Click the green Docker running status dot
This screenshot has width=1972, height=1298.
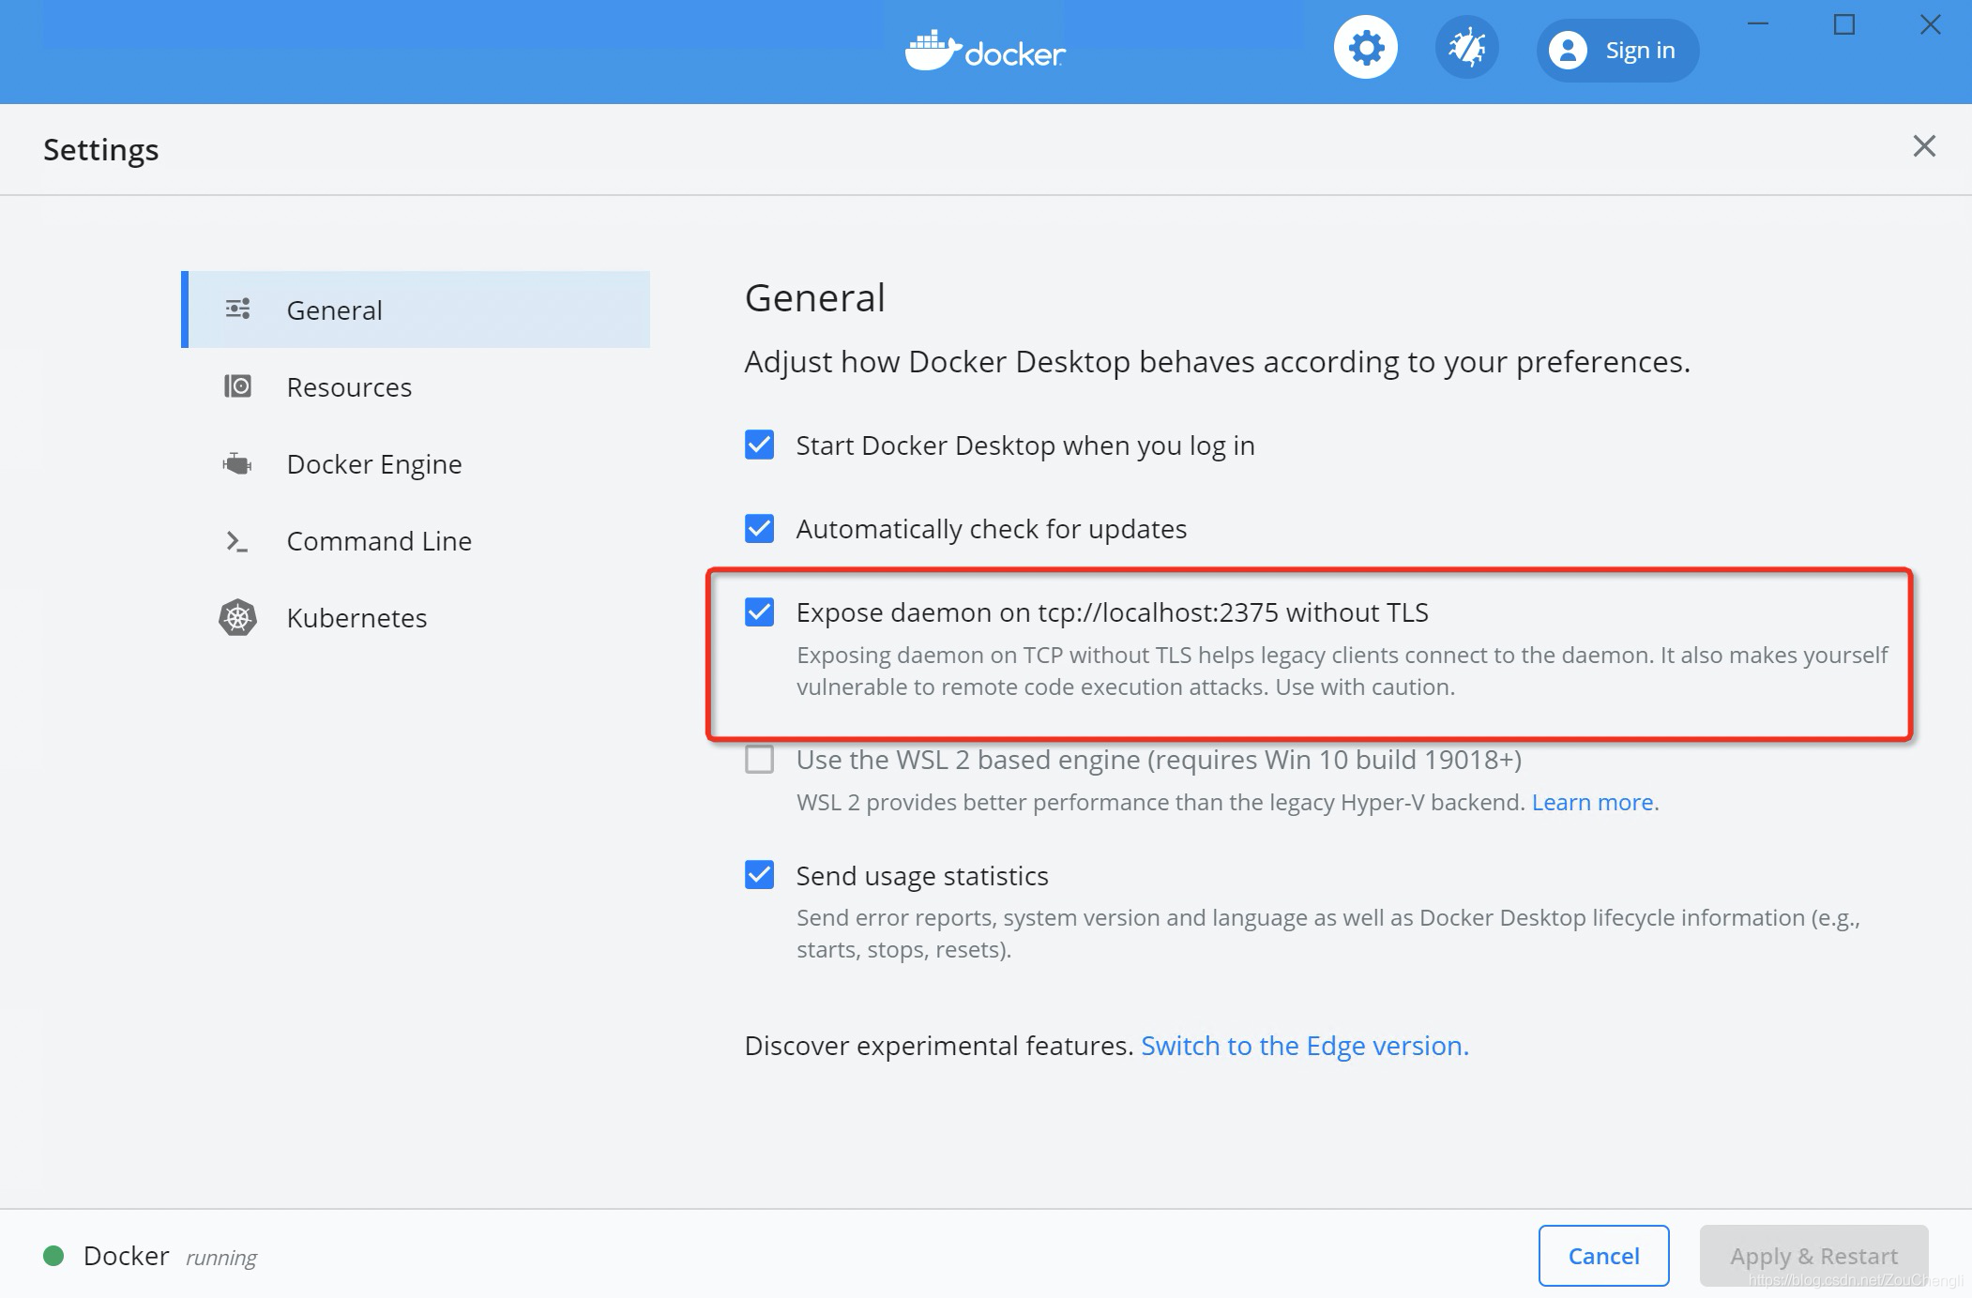[53, 1256]
